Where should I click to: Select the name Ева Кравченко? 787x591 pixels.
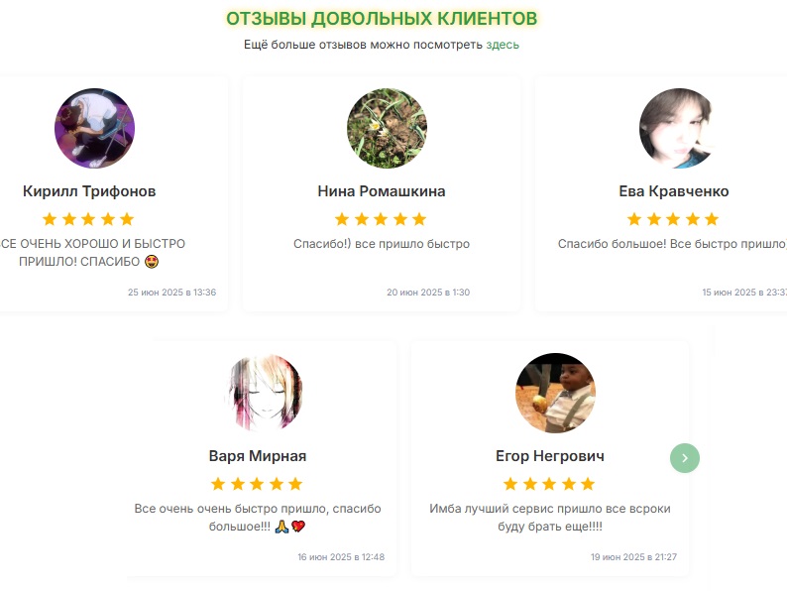(x=674, y=191)
